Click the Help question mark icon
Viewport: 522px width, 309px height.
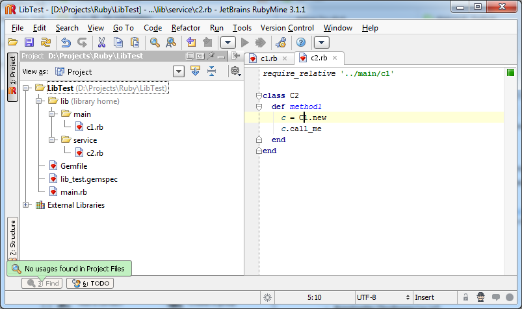pyautogui.click(x=301, y=42)
